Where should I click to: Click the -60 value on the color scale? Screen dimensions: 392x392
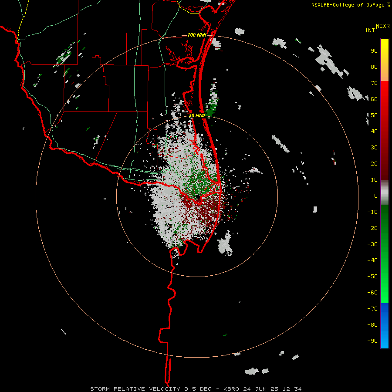372,293
